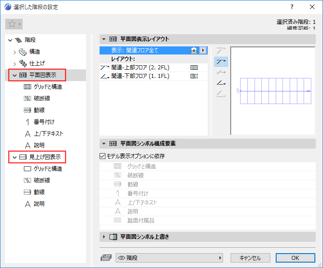
Task: Click 説明 in symbol components list
Action: point(207,212)
